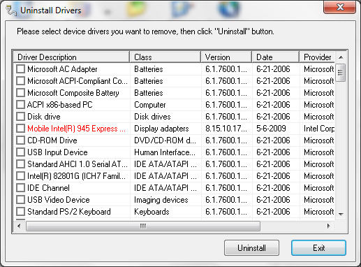Click the Keyboards class cell
This screenshot has width=361, height=267.
click(x=152, y=212)
